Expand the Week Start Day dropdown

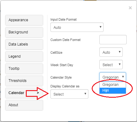click(x=111, y=65)
